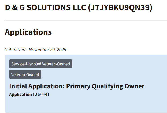167x113 pixels.
Task: Click the words Initial Application in the card
Action: point(37,86)
